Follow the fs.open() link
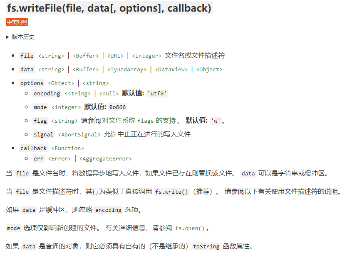 [190, 228]
